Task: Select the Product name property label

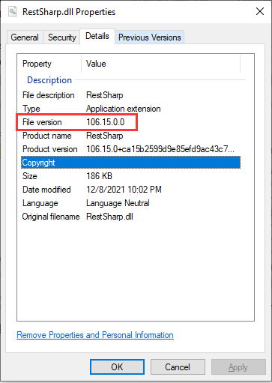Action: (47, 136)
